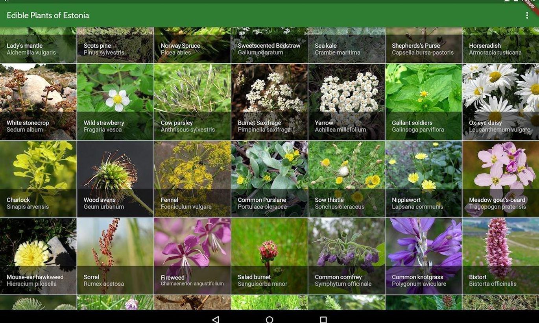
Task: Tap the Android back navigation button
Action: [215, 319]
